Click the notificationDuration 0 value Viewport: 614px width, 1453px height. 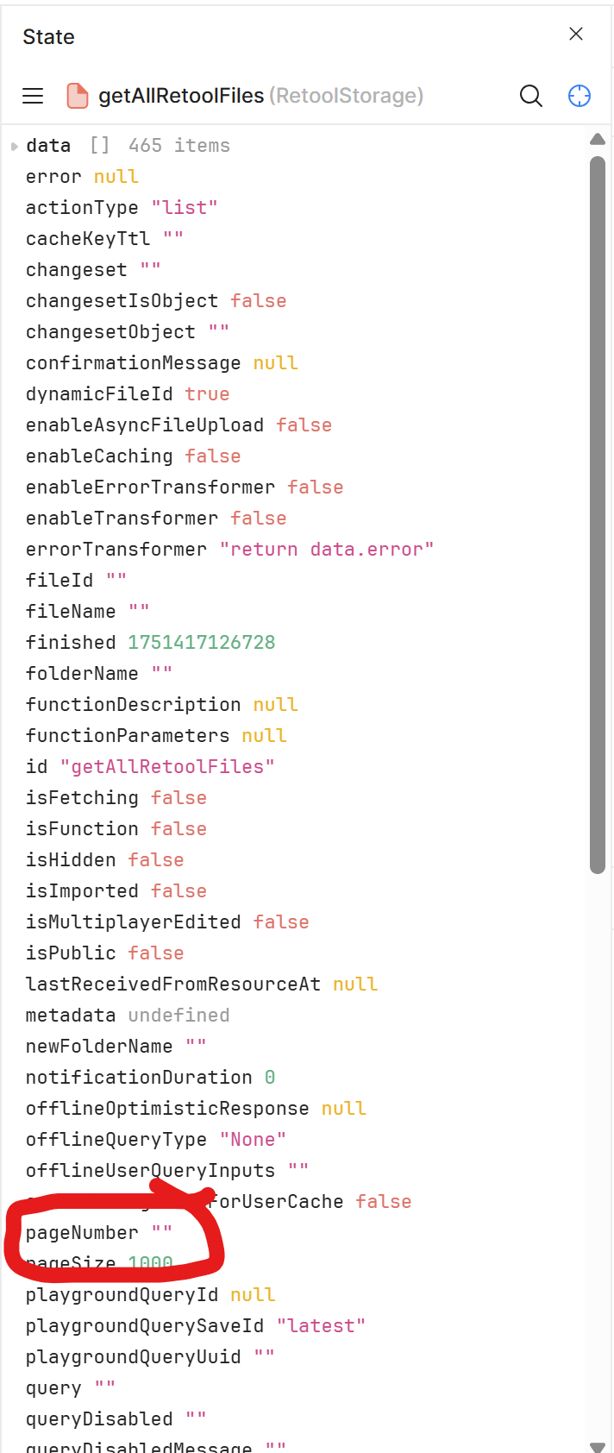click(x=270, y=1078)
